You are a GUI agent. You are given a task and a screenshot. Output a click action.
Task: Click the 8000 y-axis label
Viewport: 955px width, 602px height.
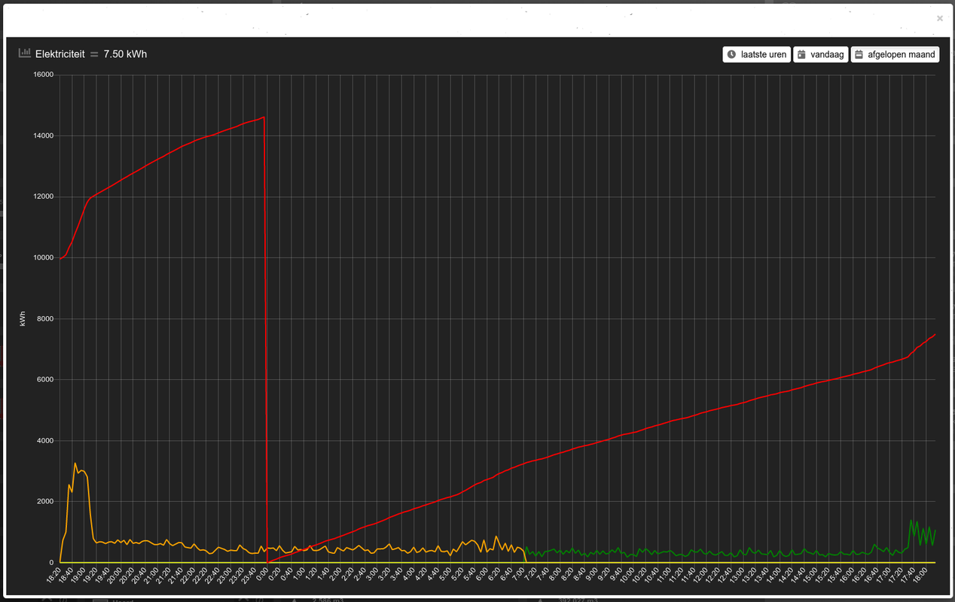tap(44, 318)
